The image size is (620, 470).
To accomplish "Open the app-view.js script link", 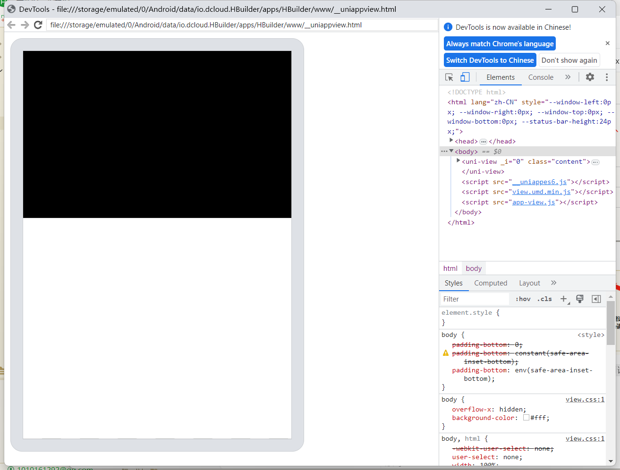I will tap(534, 202).
